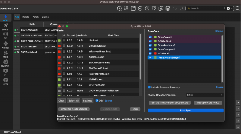Viewport: 241px width, 134px height.
Task: Uncheck the HfsPlus.efi checkbox
Action: 150,53
